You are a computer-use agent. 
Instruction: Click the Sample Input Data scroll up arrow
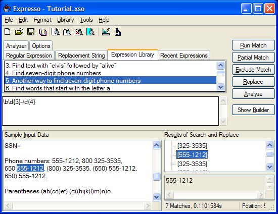pos(156,145)
